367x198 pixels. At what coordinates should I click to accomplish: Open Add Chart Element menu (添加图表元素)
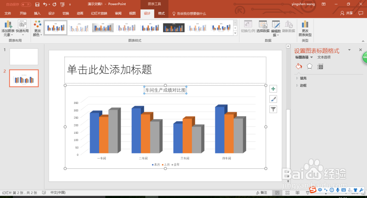pyautogui.click(x=8, y=28)
